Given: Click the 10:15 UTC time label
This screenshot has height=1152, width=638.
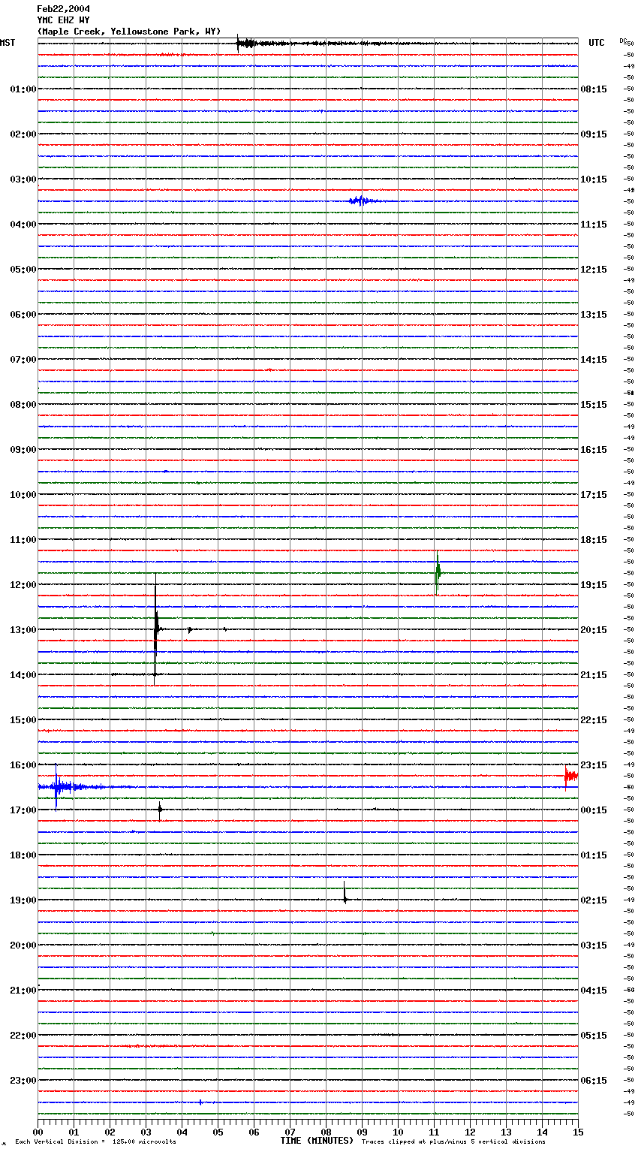Looking at the screenshot, I should (x=594, y=179).
